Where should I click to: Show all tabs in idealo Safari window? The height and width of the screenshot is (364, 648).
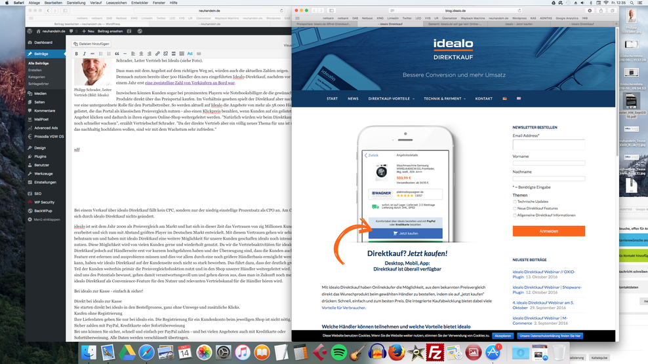(613, 10)
